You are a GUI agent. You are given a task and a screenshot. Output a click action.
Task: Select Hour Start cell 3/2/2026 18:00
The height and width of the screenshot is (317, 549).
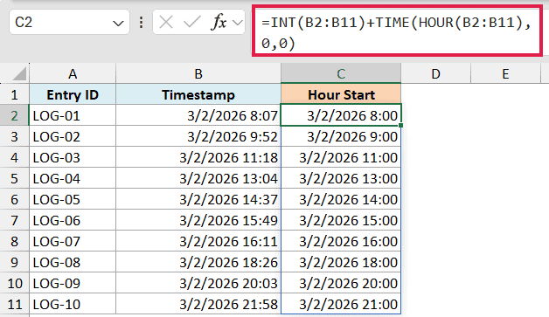coord(341,262)
